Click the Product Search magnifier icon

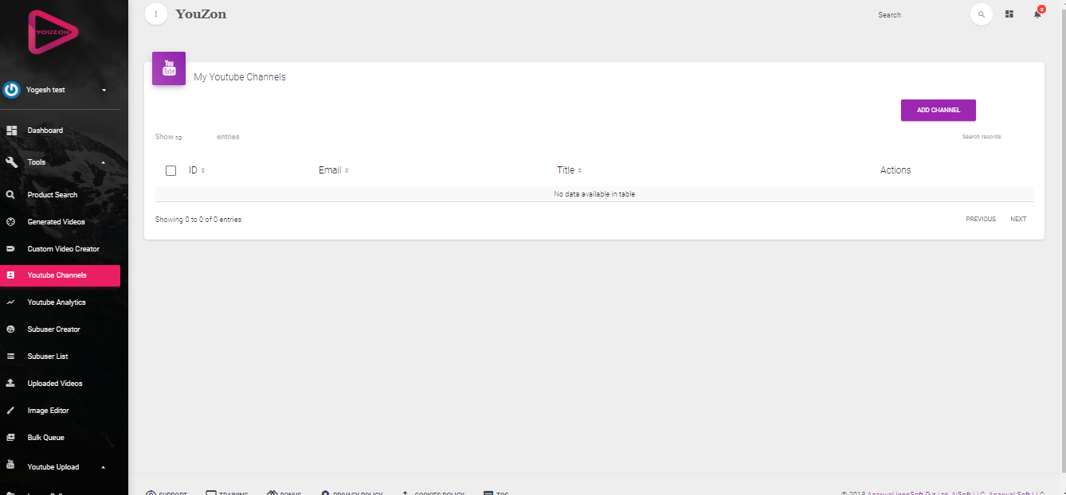point(10,195)
